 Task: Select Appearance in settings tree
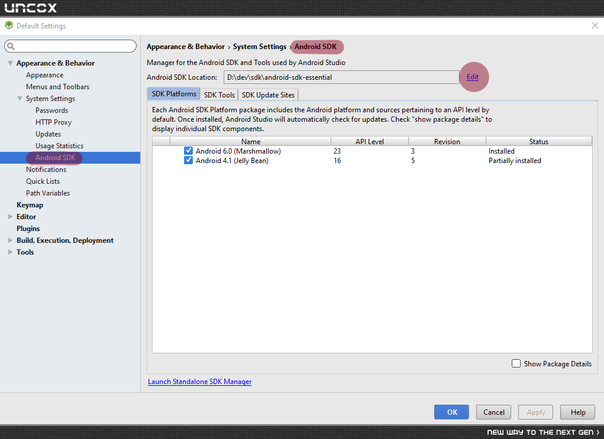[45, 75]
